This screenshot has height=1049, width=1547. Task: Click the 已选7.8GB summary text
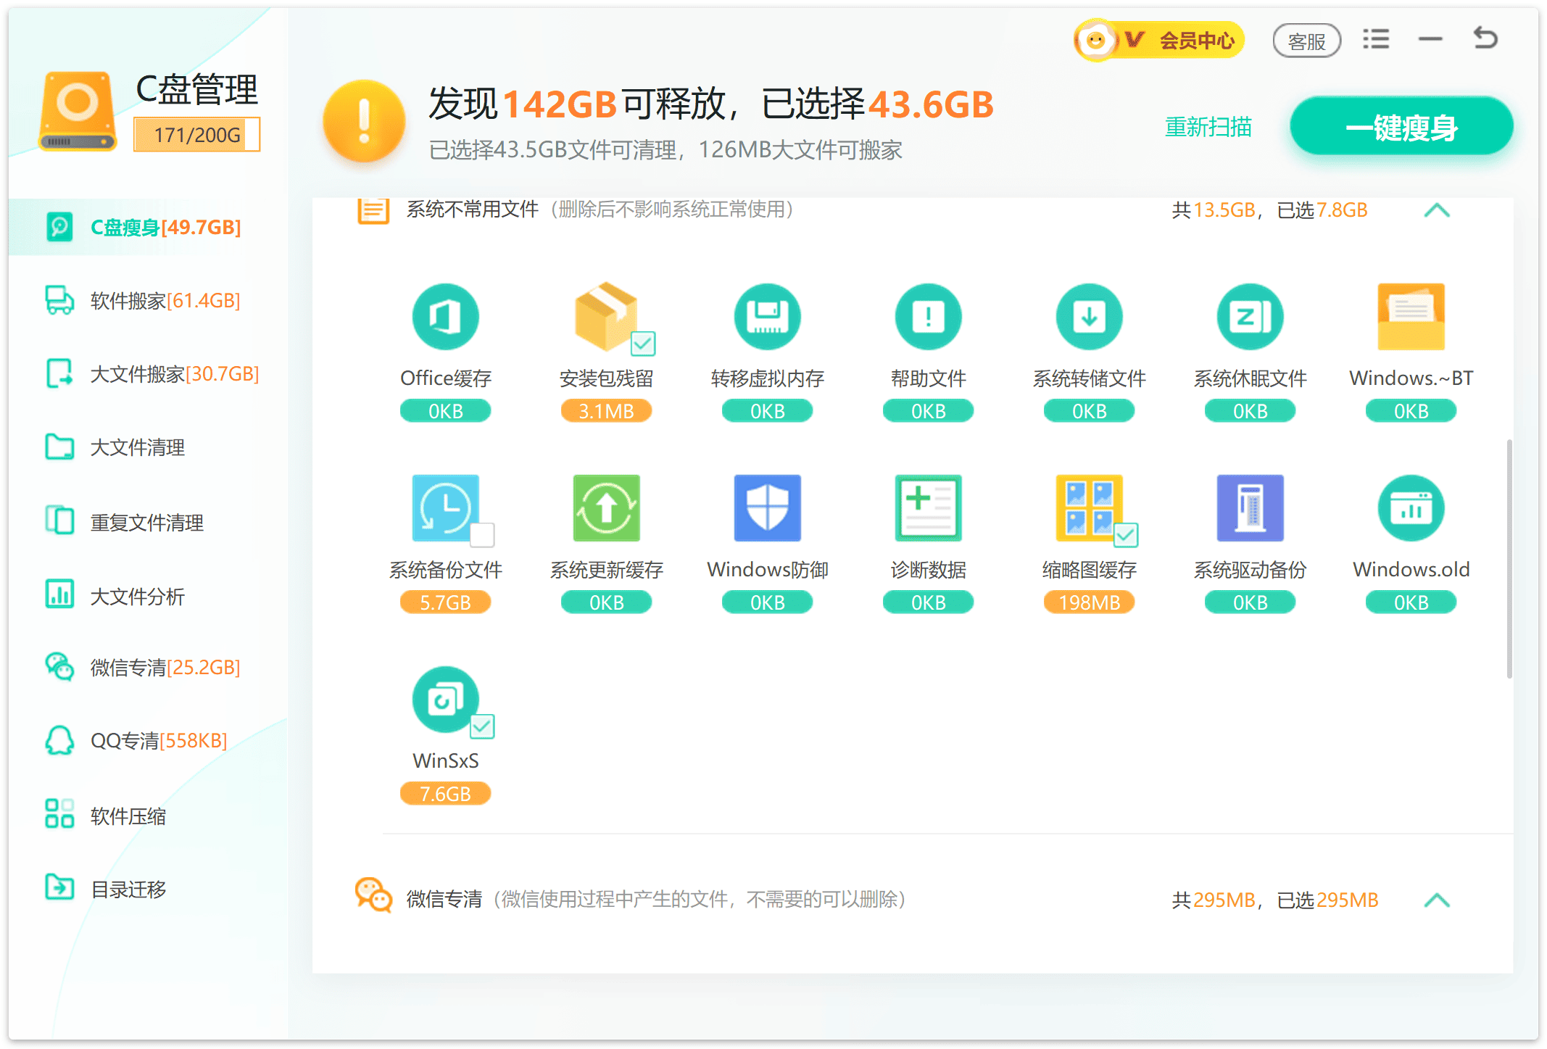click(x=1322, y=210)
